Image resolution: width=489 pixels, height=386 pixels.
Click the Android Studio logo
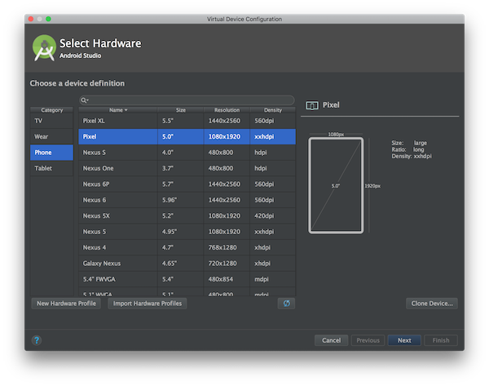(44, 48)
